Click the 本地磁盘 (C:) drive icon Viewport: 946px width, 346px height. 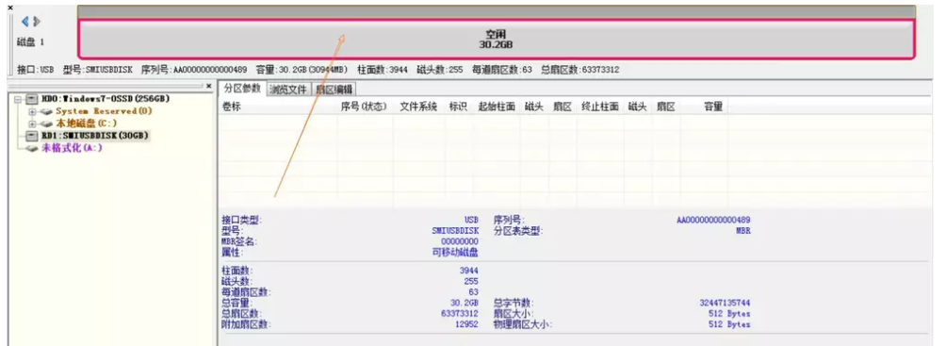click(47, 124)
